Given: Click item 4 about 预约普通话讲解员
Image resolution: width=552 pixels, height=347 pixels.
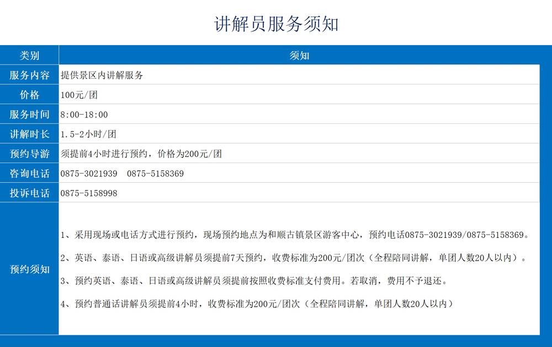Looking at the screenshot, I should pos(257,304).
